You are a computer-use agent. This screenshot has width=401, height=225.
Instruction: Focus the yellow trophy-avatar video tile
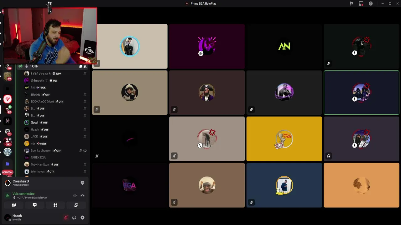284,139
